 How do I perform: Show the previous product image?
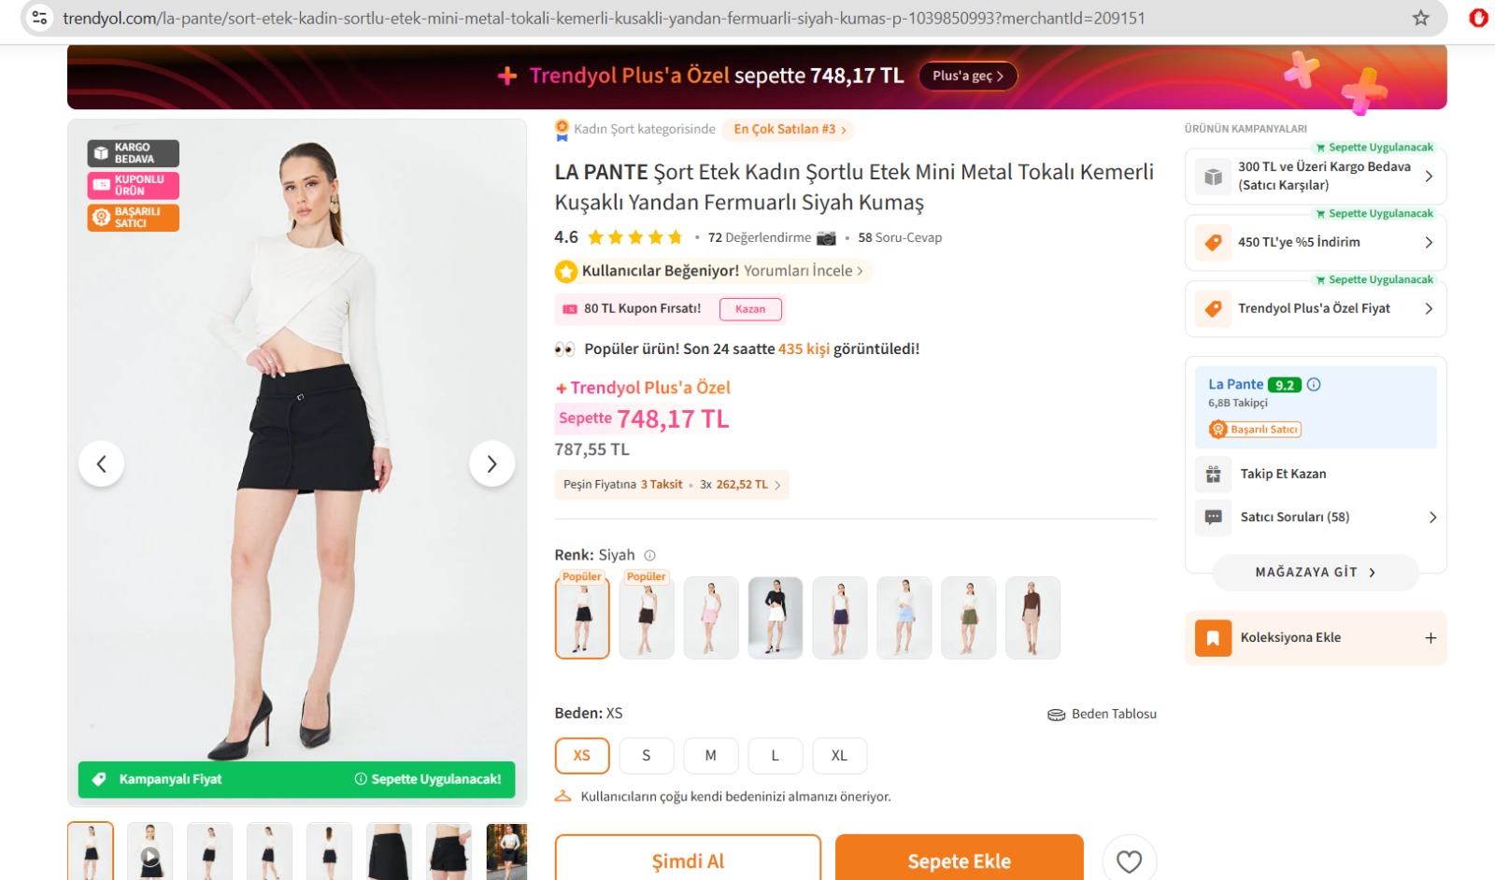click(102, 463)
